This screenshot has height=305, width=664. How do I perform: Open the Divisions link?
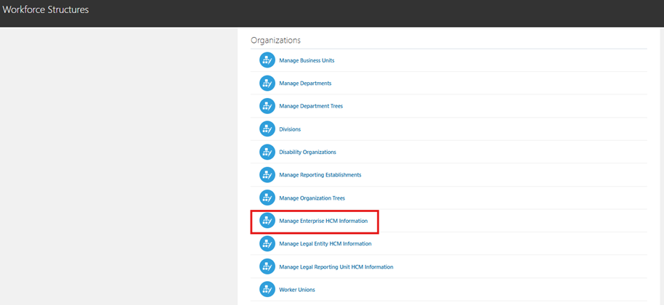[290, 129]
